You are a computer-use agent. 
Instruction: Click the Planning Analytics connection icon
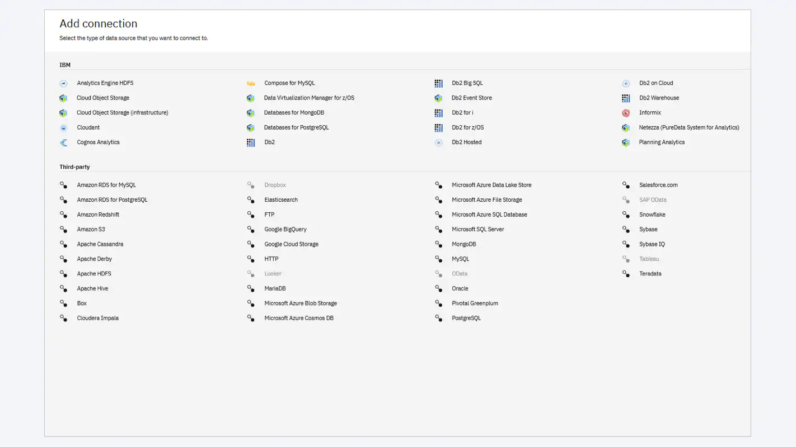(626, 142)
